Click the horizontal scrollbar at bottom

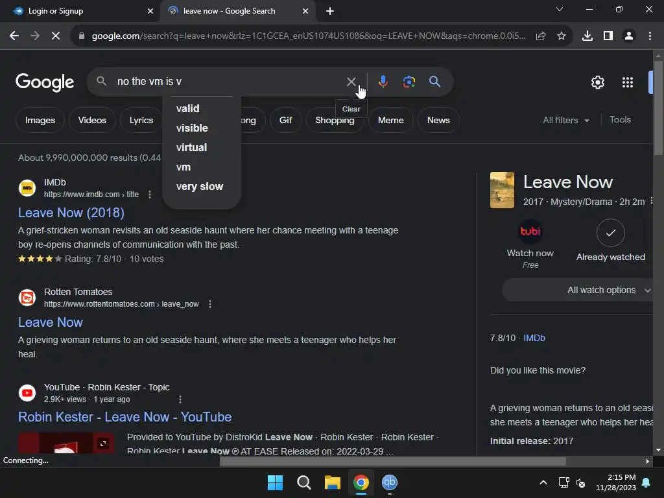[x=392, y=461]
